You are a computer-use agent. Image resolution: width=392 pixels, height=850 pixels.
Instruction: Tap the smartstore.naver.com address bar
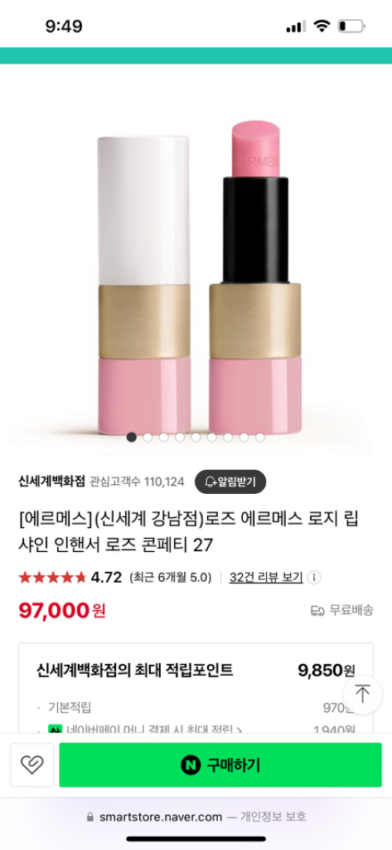tap(196, 817)
